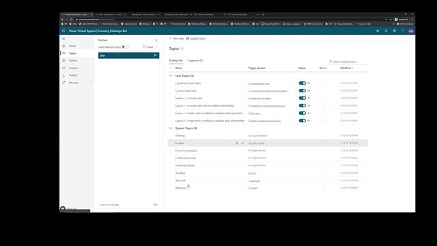Collapse the left navigation hamburger menu

[x=64, y=39]
